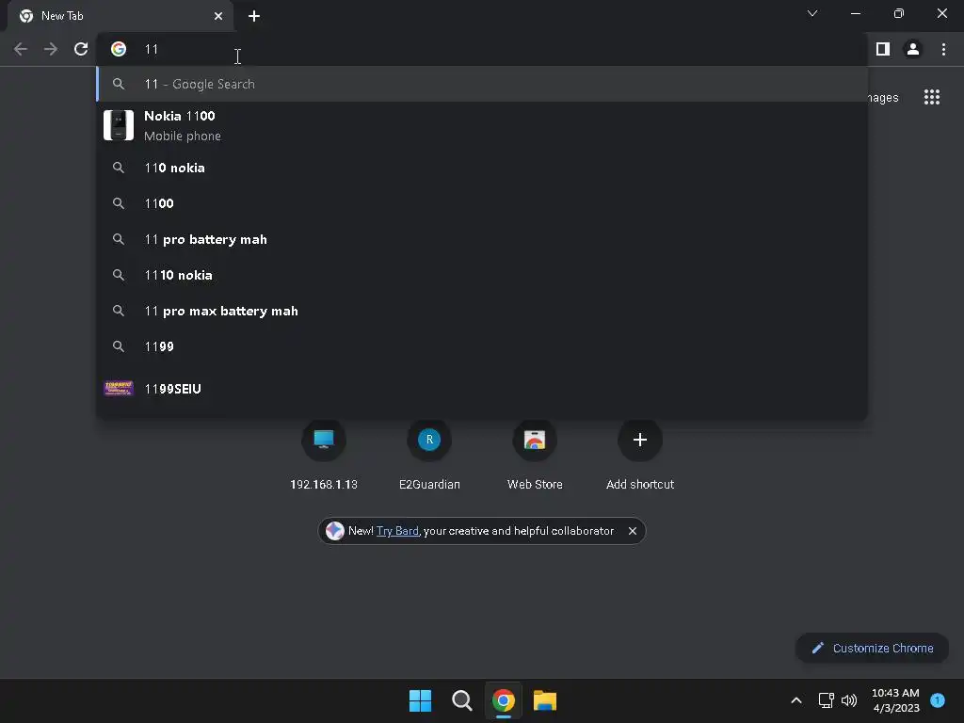Toggle the Chrome side panel icon
Screen dimensions: 964x723
(x=883, y=49)
